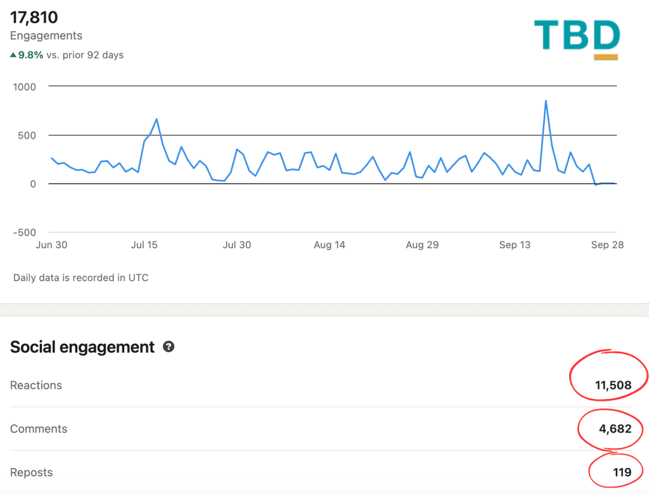Image resolution: width=649 pixels, height=494 pixels.
Task: Click the Social engagement help question-mark icon
Action: click(x=169, y=347)
